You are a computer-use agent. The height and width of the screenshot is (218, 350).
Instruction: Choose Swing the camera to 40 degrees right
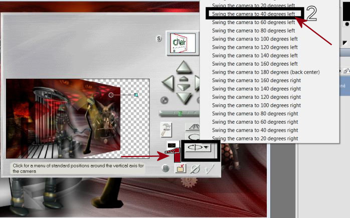click(x=255, y=130)
